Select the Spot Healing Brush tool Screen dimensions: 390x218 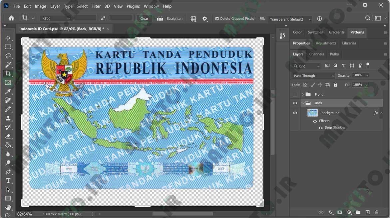(x=8, y=101)
